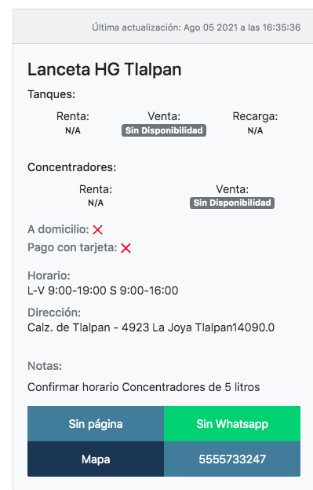Click the Tanques section label
Screen dimensions: 313x490
pos(52,94)
